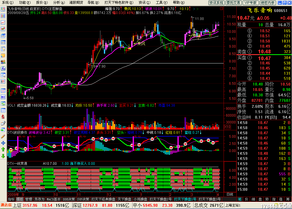
Task: Click the 资讯系统 button
Action: (216, 3)
